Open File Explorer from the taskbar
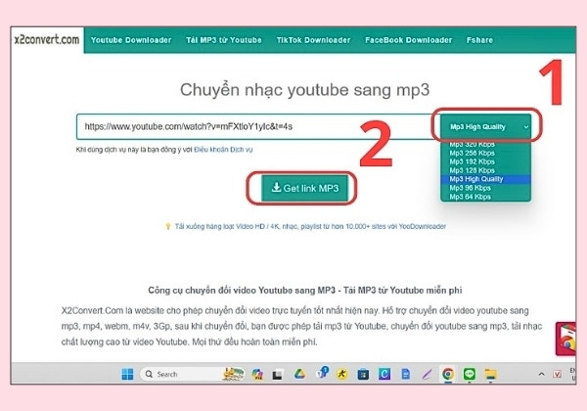Viewport: 587px width, 411px height. point(490,374)
